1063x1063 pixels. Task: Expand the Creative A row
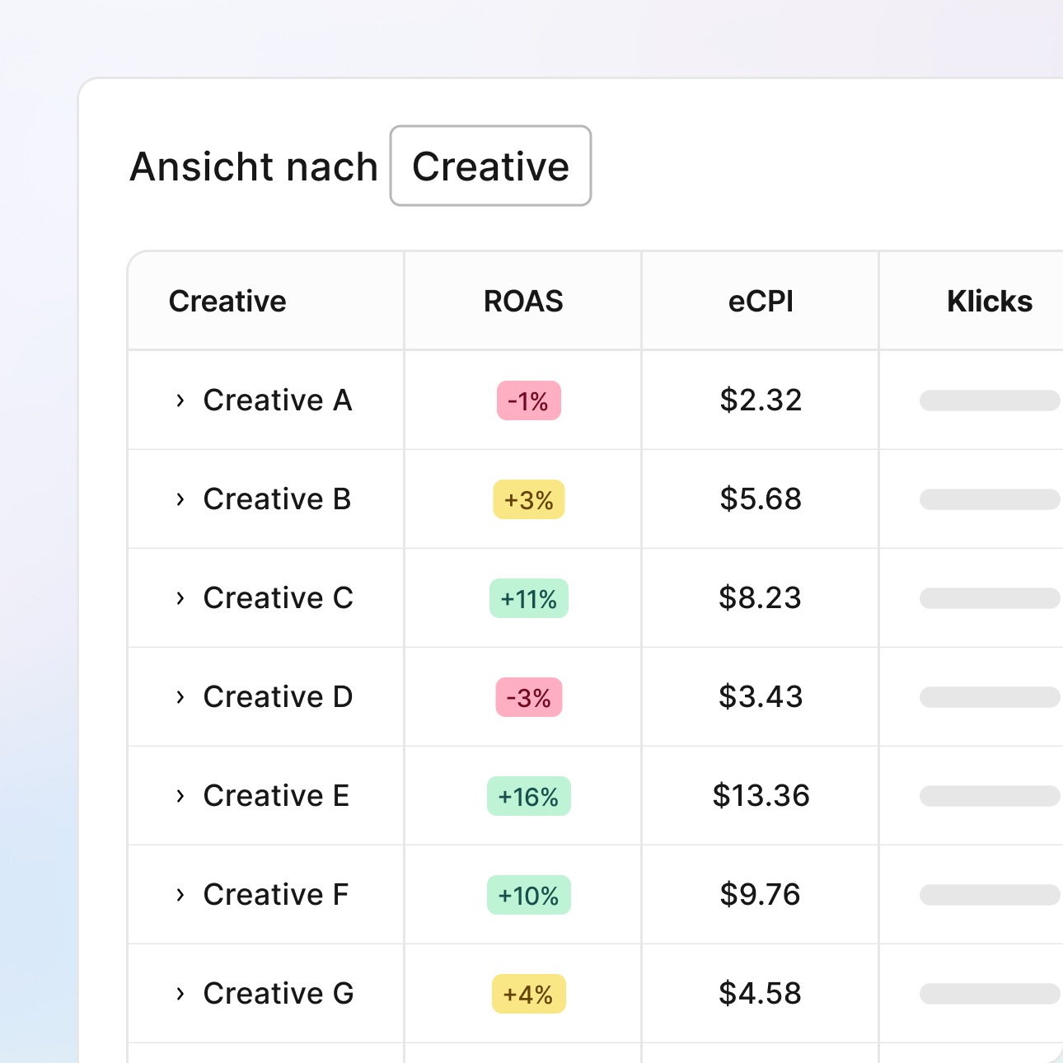[x=180, y=400]
